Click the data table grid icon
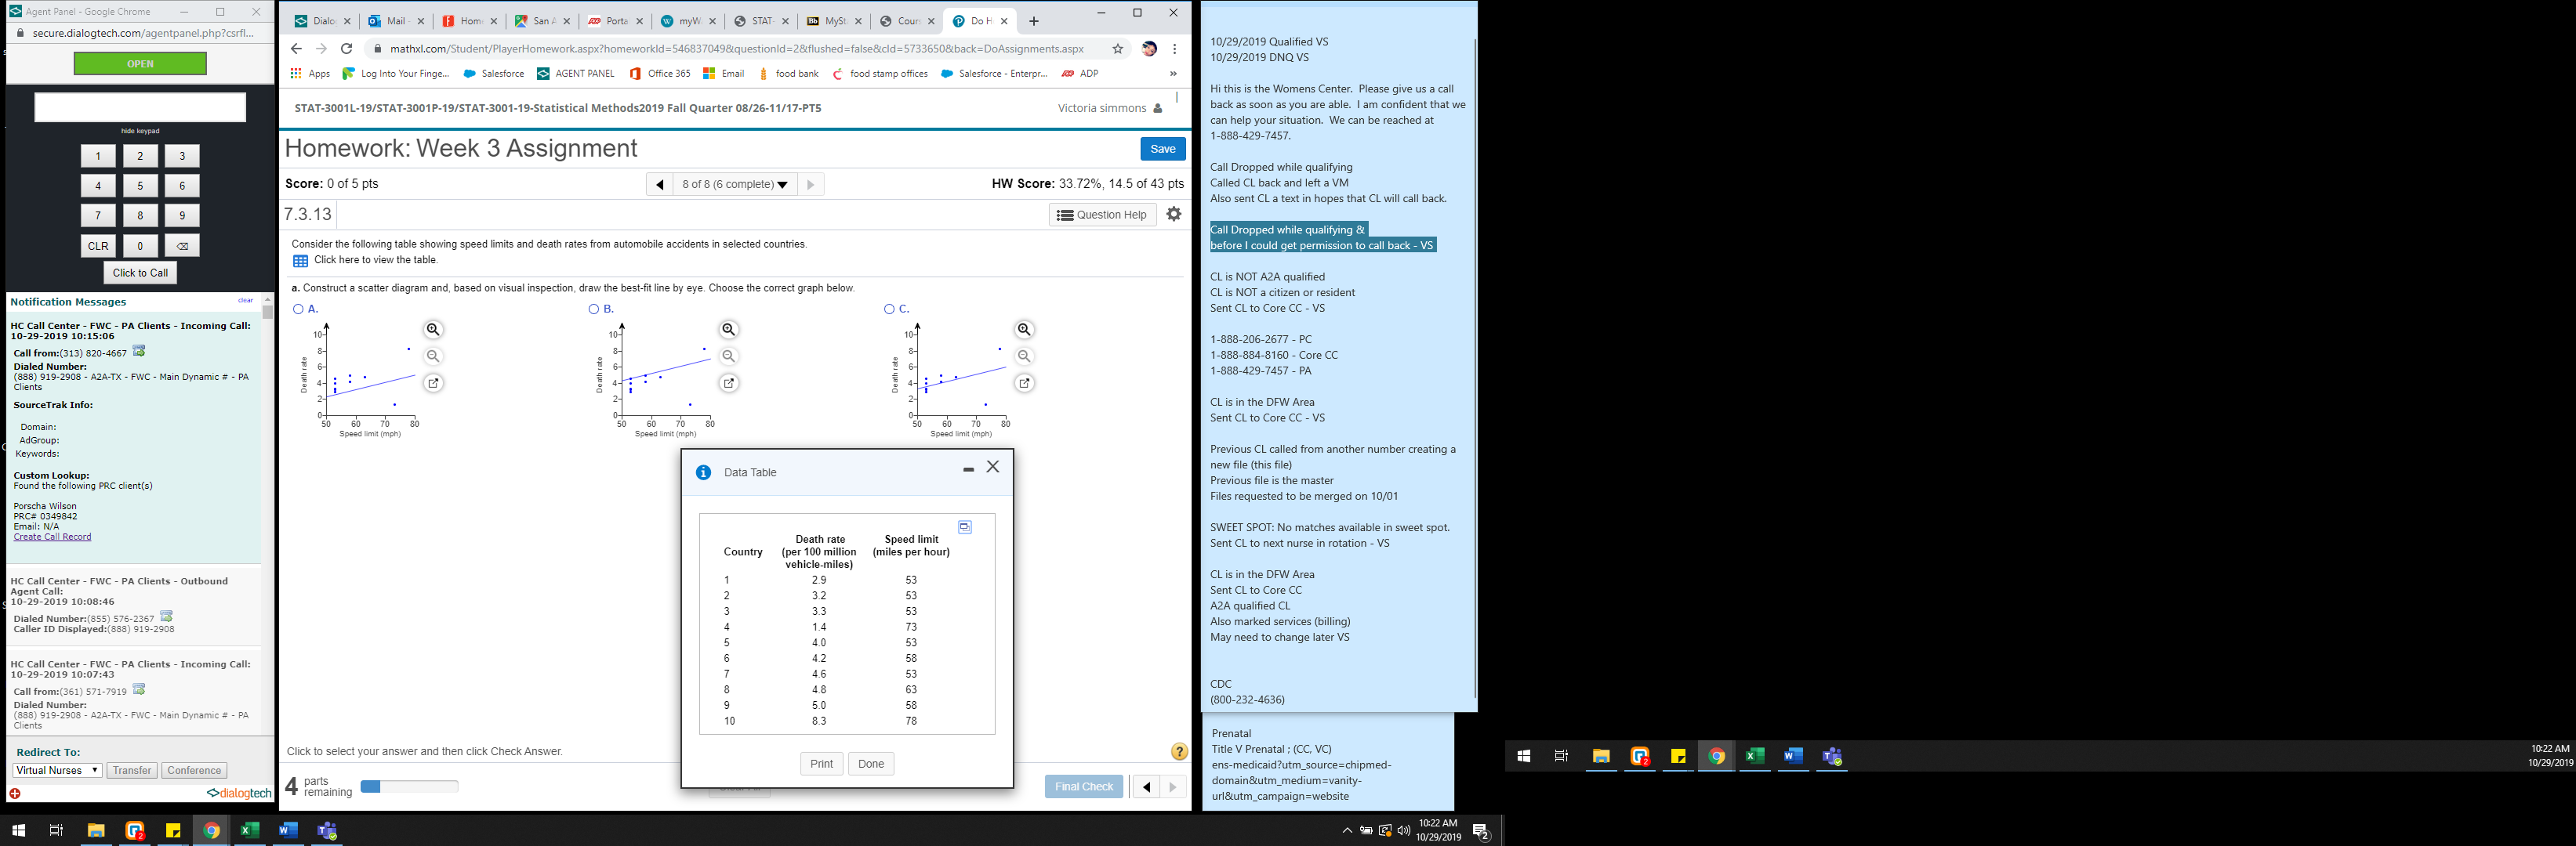Viewport: 2576px width, 846px height. pos(300,261)
